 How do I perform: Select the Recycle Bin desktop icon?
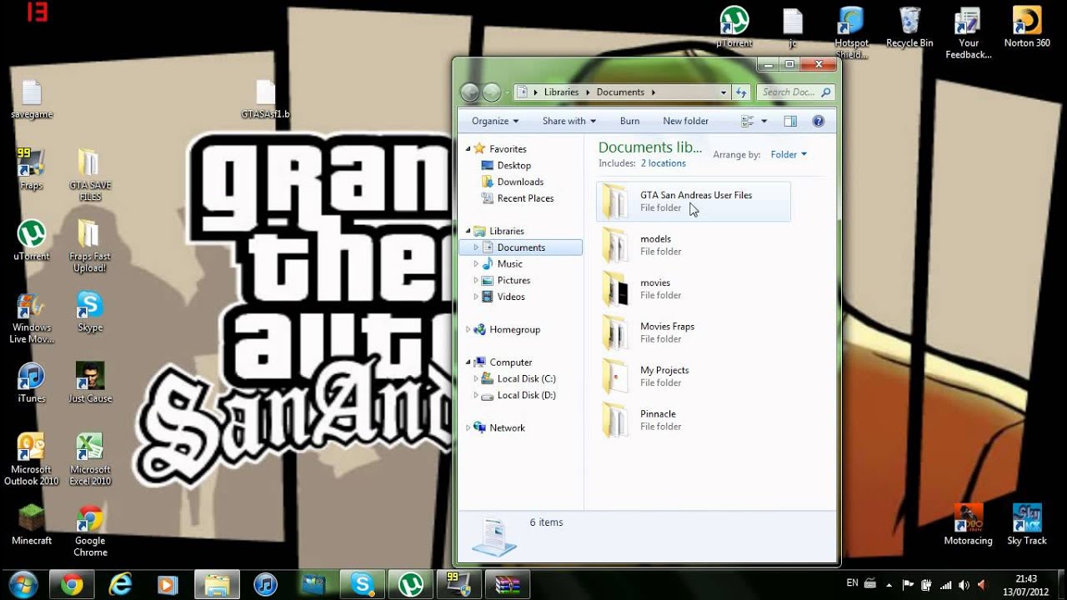(x=909, y=27)
